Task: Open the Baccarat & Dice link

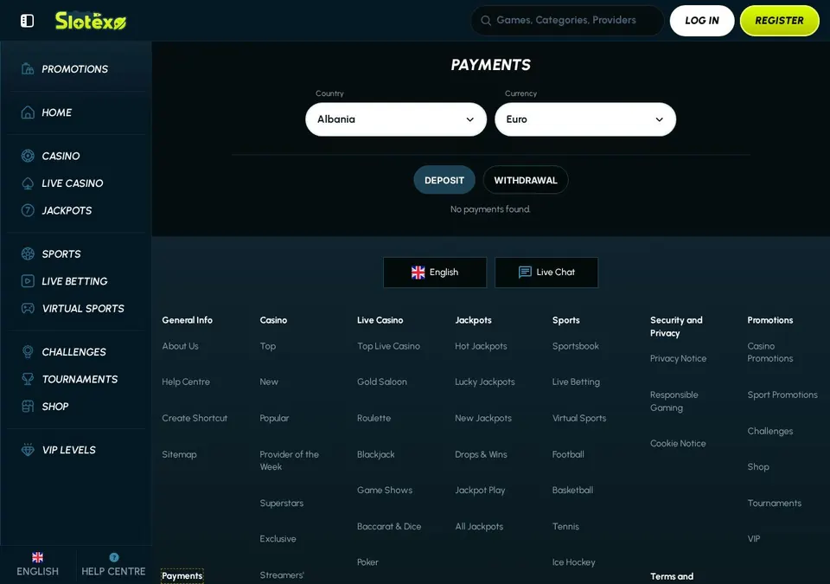Action: point(389,526)
